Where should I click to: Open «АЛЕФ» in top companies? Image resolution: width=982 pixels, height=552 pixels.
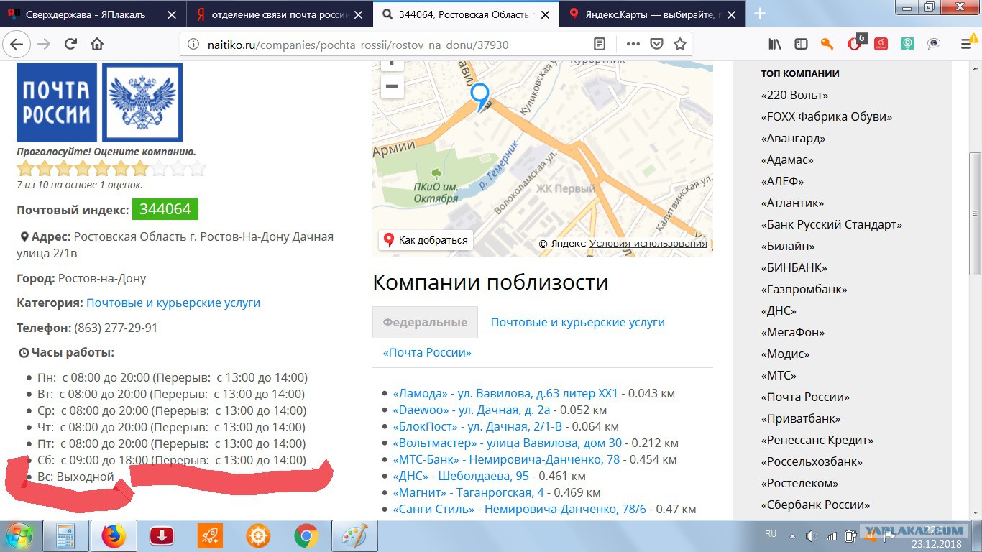pyautogui.click(x=782, y=181)
